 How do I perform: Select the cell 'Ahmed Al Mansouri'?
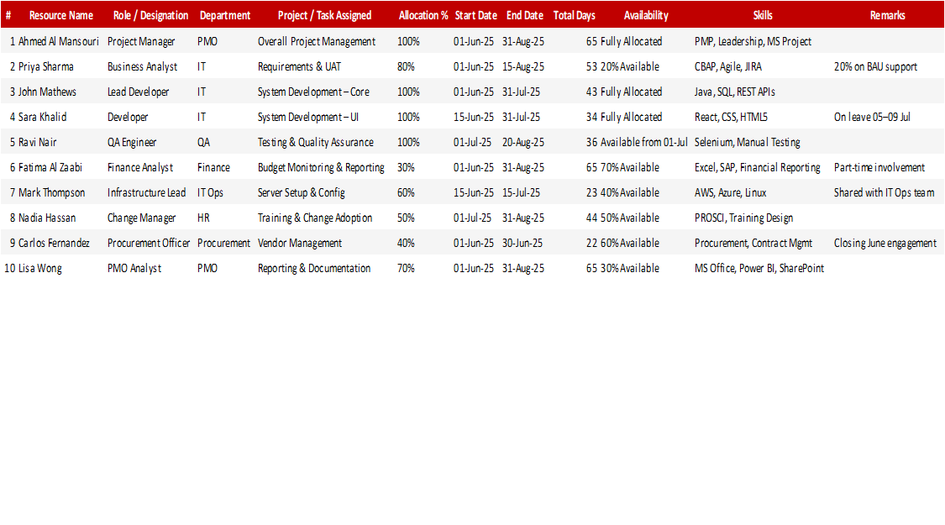pos(59,42)
